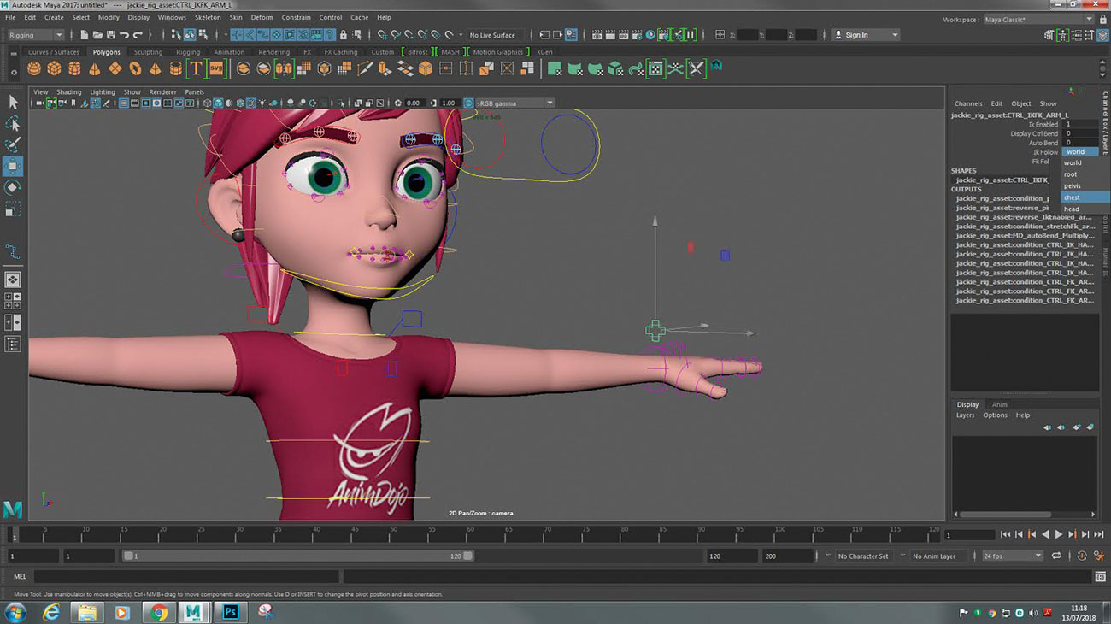Expand the Sign In dropdown

click(x=866, y=35)
